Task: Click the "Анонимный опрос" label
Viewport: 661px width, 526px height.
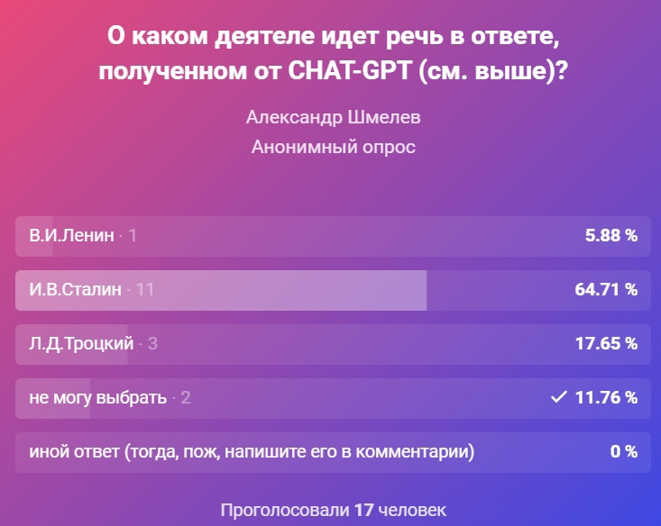Action: coord(333,147)
